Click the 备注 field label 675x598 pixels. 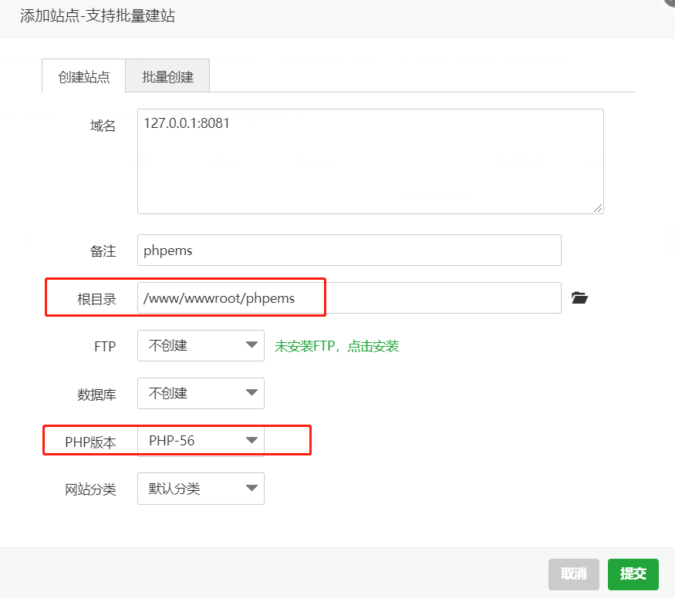103,251
